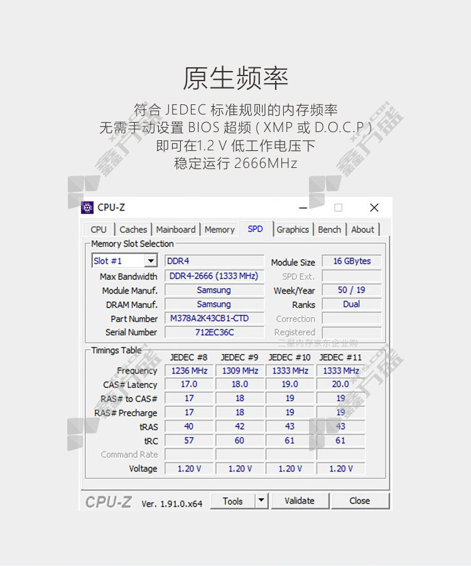Click tRAS value 40
471x566 pixels.
pyautogui.click(x=189, y=426)
